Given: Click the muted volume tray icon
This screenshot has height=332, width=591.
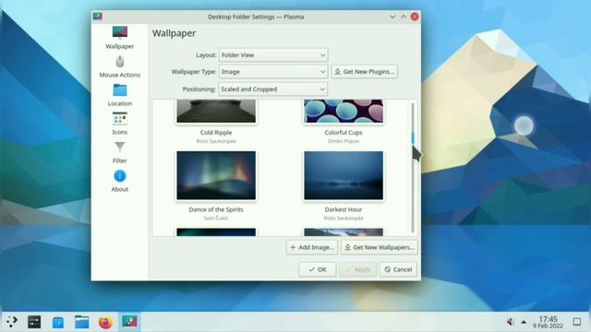Looking at the screenshot, I should 511,322.
